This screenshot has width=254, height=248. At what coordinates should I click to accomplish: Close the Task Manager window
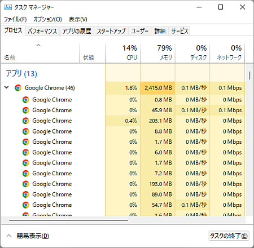(x=243, y=7)
